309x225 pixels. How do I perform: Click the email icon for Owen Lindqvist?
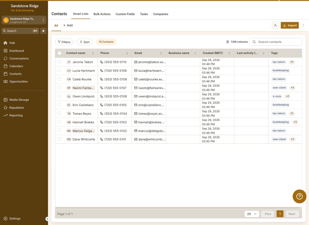pos(135,96)
